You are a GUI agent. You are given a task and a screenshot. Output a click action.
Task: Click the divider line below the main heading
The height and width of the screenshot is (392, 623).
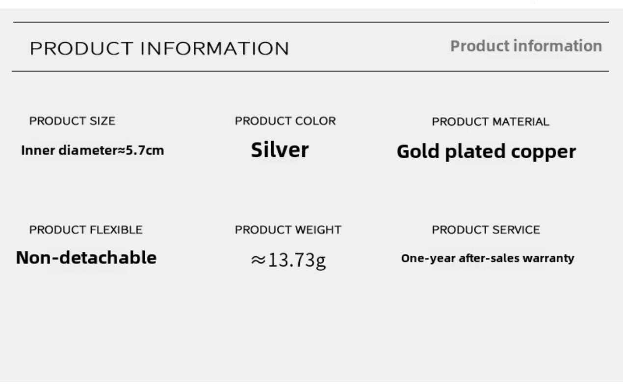point(310,72)
